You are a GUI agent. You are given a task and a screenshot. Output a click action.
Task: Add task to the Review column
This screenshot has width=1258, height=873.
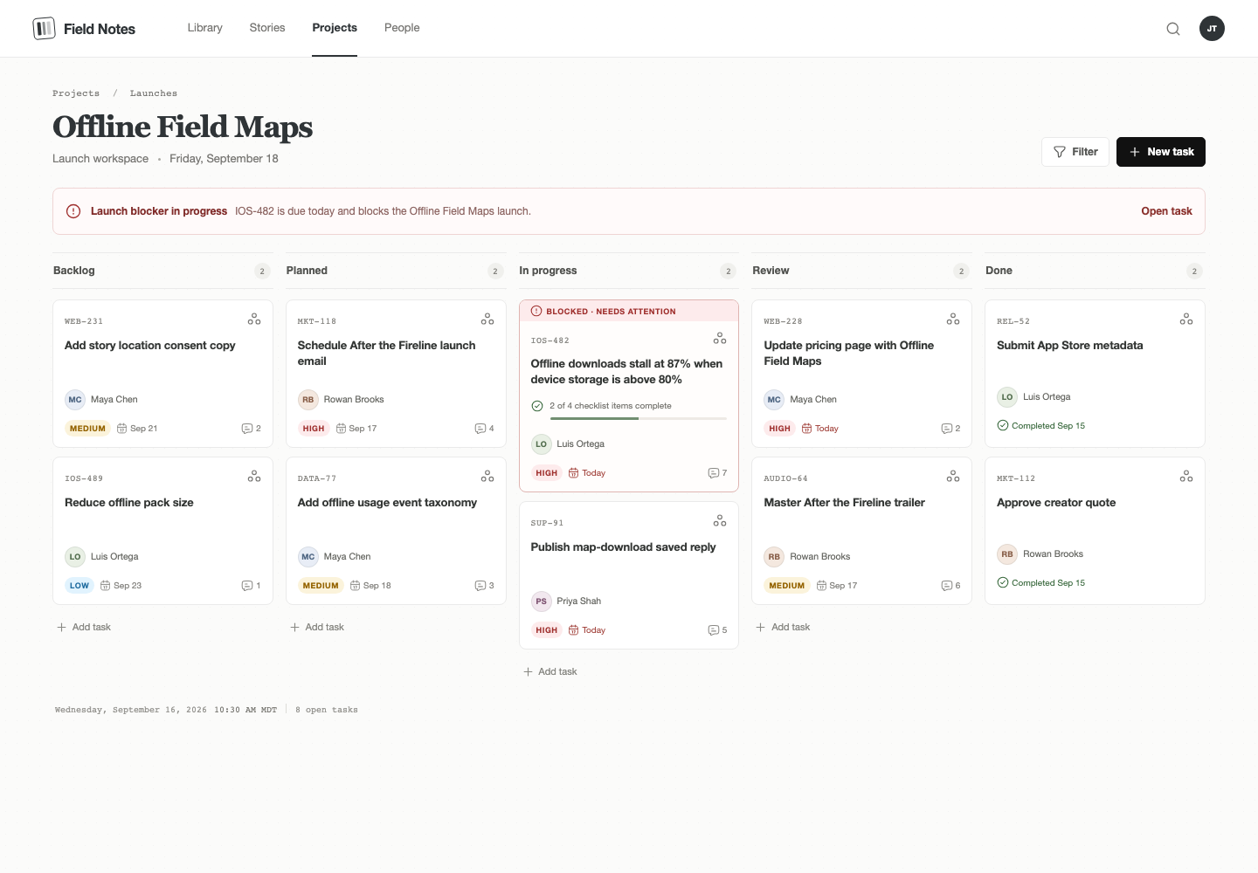pyautogui.click(x=783, y=628)
